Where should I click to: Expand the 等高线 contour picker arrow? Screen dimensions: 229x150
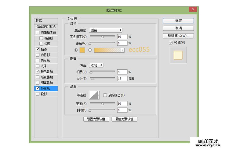(99, 96)
